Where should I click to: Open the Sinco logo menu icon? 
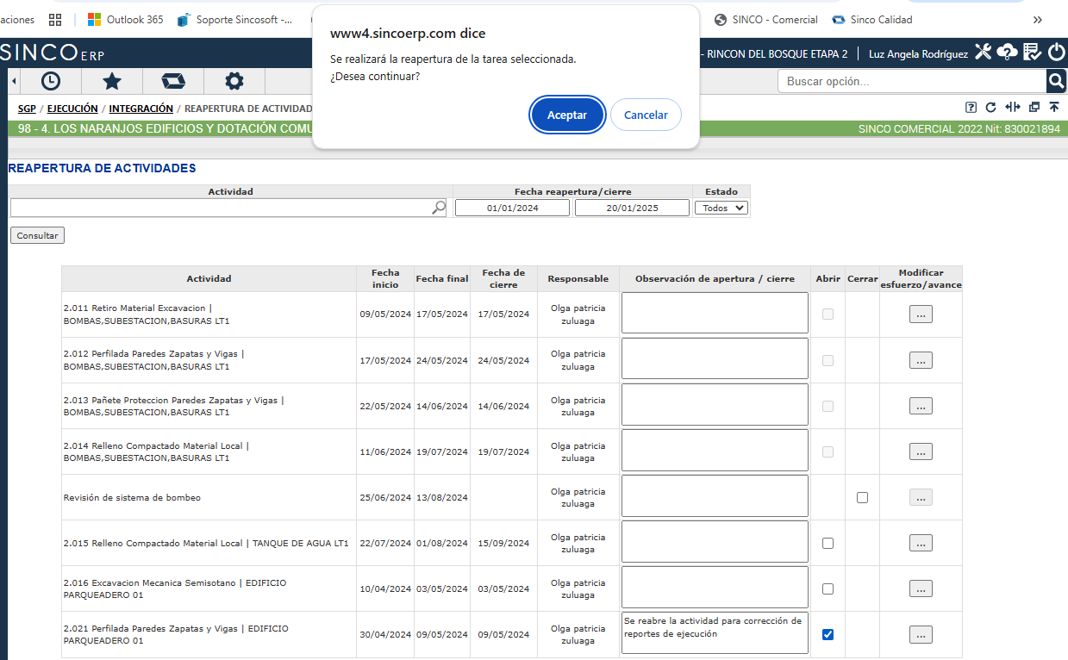click(173, 81)
